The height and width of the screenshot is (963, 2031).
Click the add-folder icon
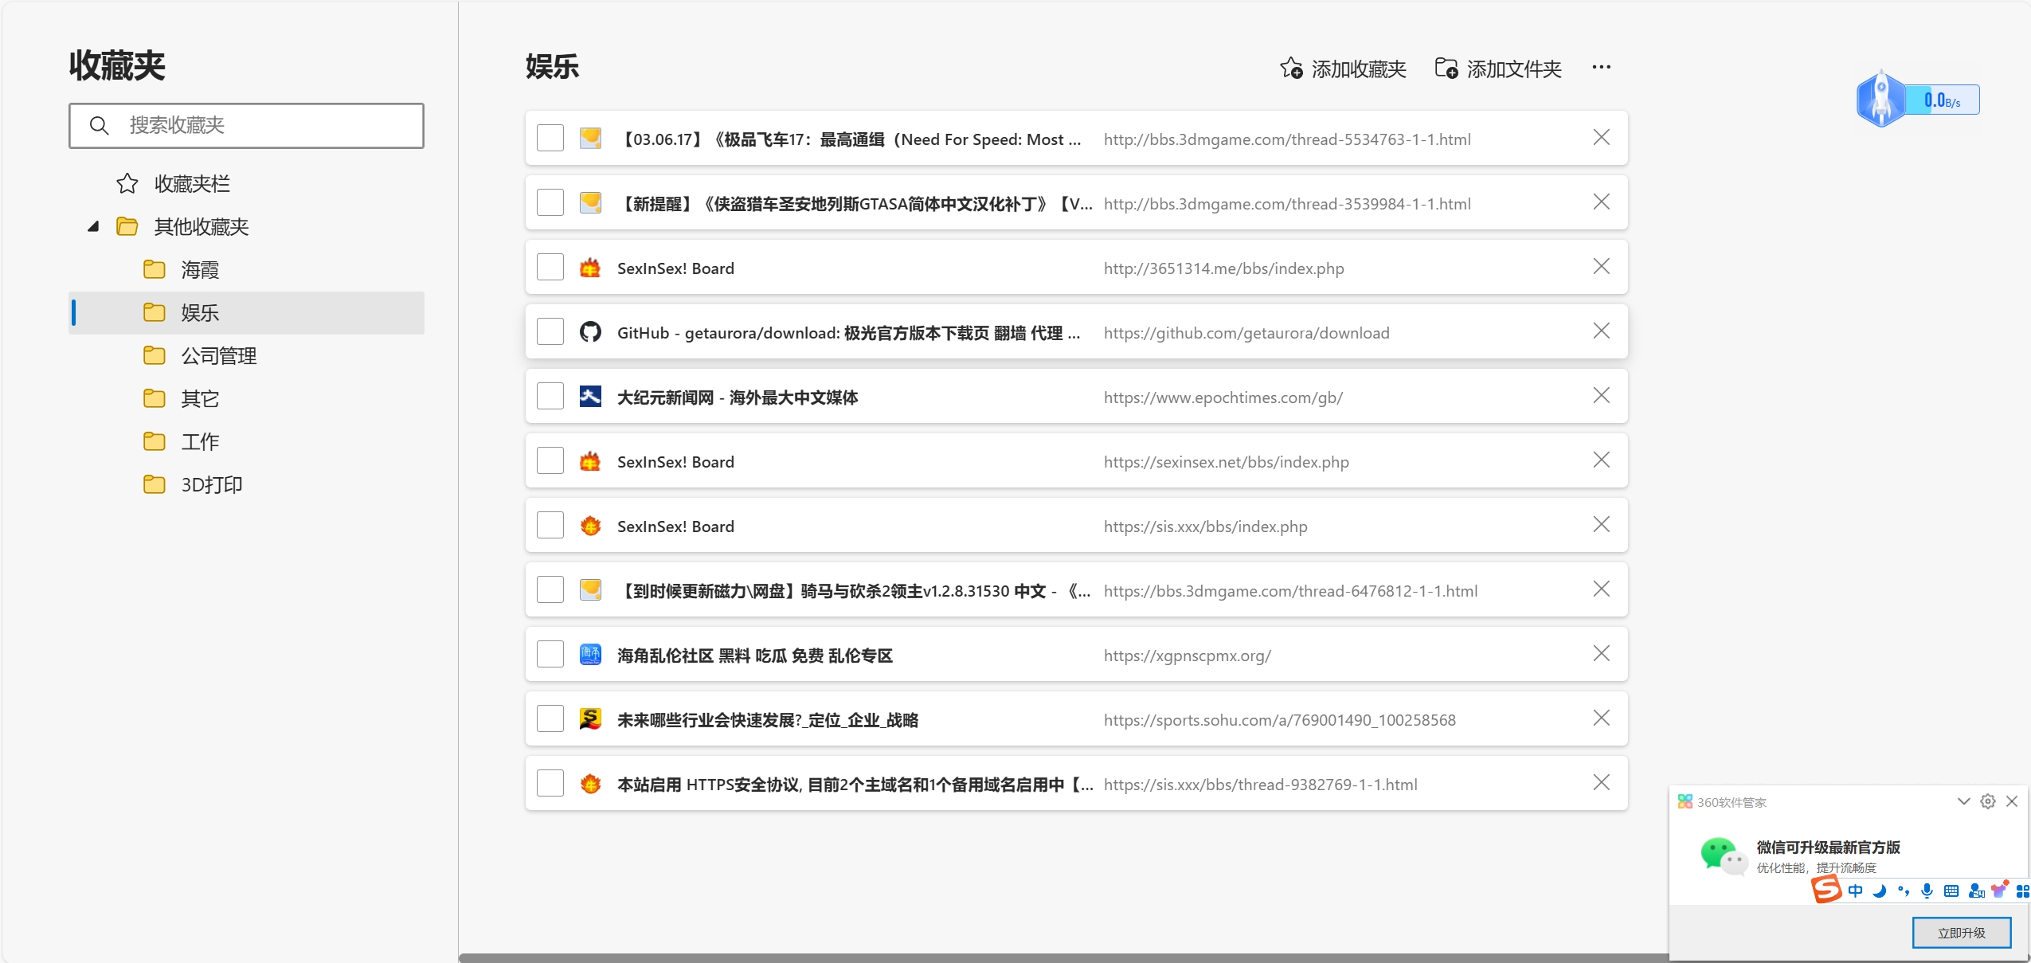pyautogui.click(x=1446, y=69)
